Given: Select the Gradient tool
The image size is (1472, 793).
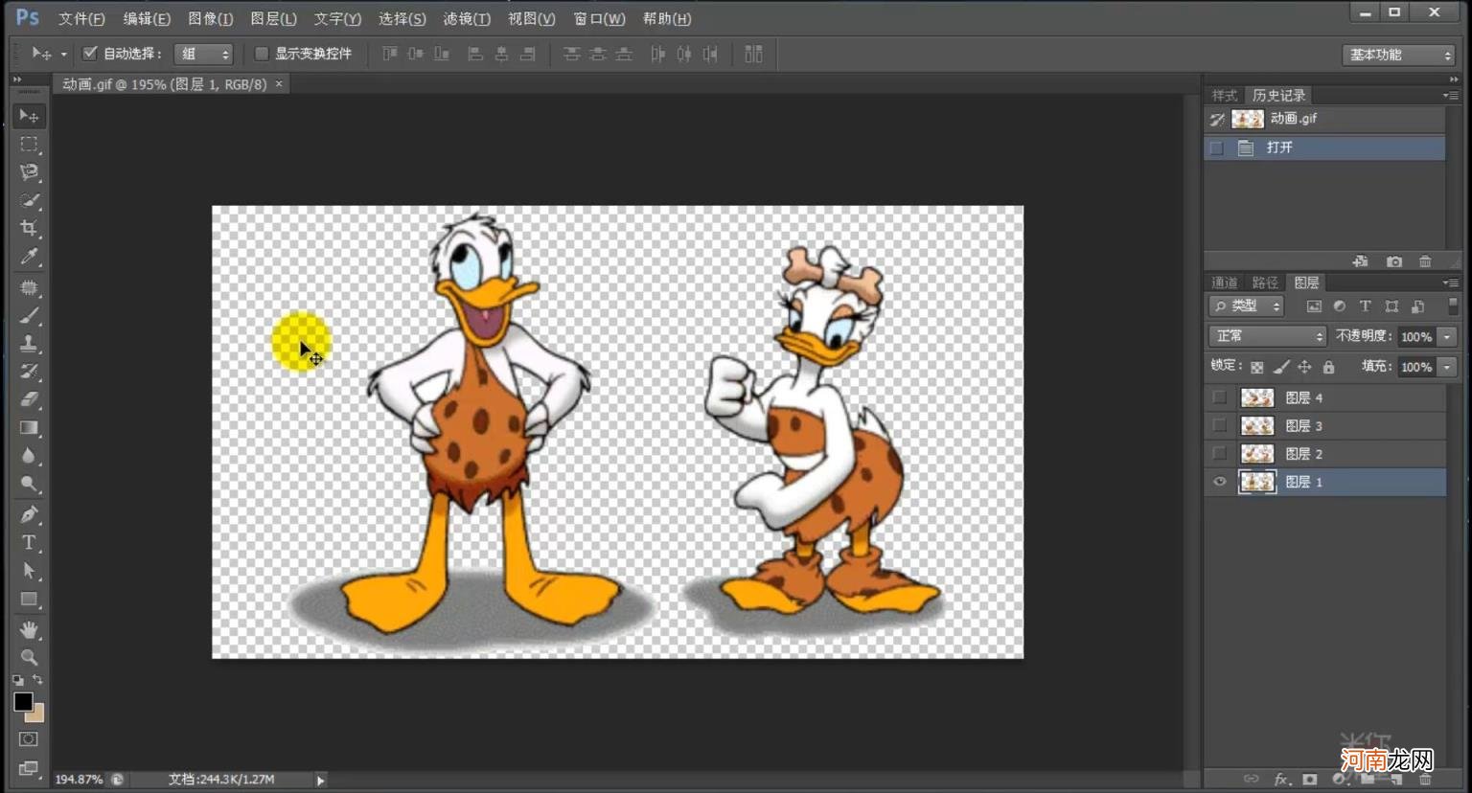Looking at the screenshot, I should coord(29,427).
